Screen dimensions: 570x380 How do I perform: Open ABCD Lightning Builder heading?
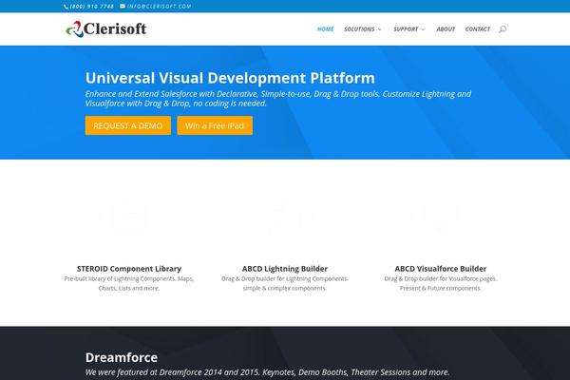click(x=285, y=269)
